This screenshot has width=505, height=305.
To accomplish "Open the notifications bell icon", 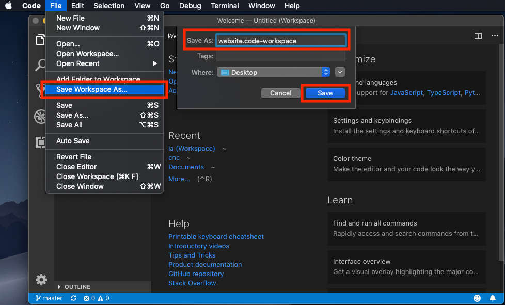I will coord(493,298).
